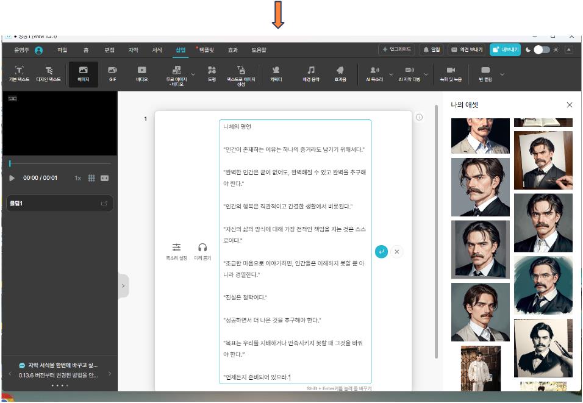This screenshot has height=403, width=583.
Task: Toggle the grid overlay icon in the player
Action: pyautogui.click(x=91, y=178)
